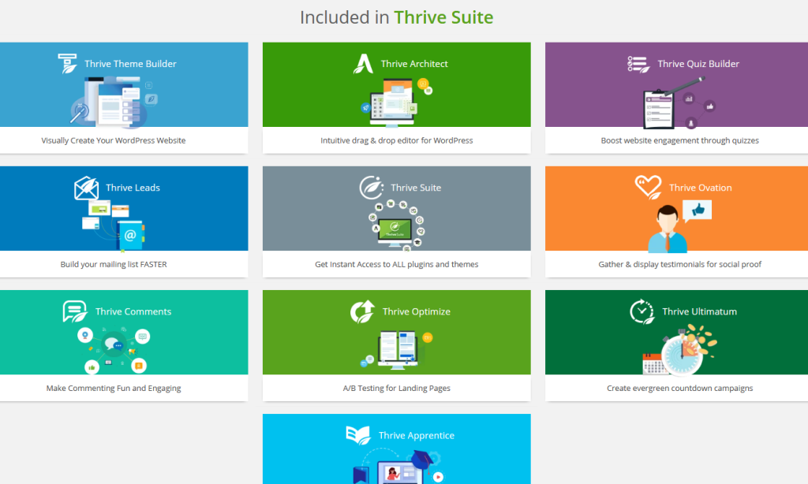Select the Thrive Apprentice title
The height and width of the screenshot is (484, 808).
pyautogui.click(x=417, y=436)
